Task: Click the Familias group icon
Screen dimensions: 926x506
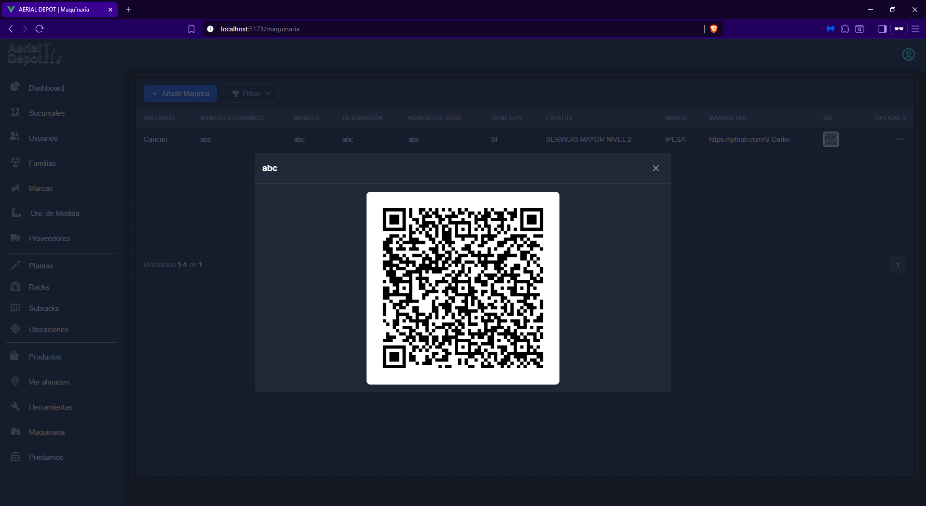Action: click(15, 162)
